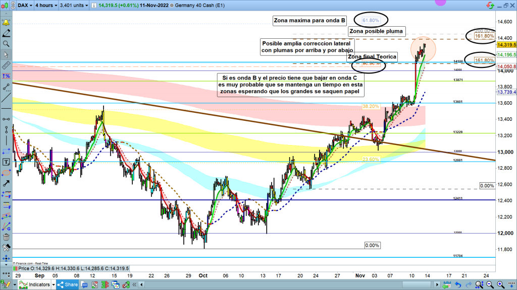This screenshot has height=290, width=517.
Task: Select the text annotation tool
Action: (6, 162)
